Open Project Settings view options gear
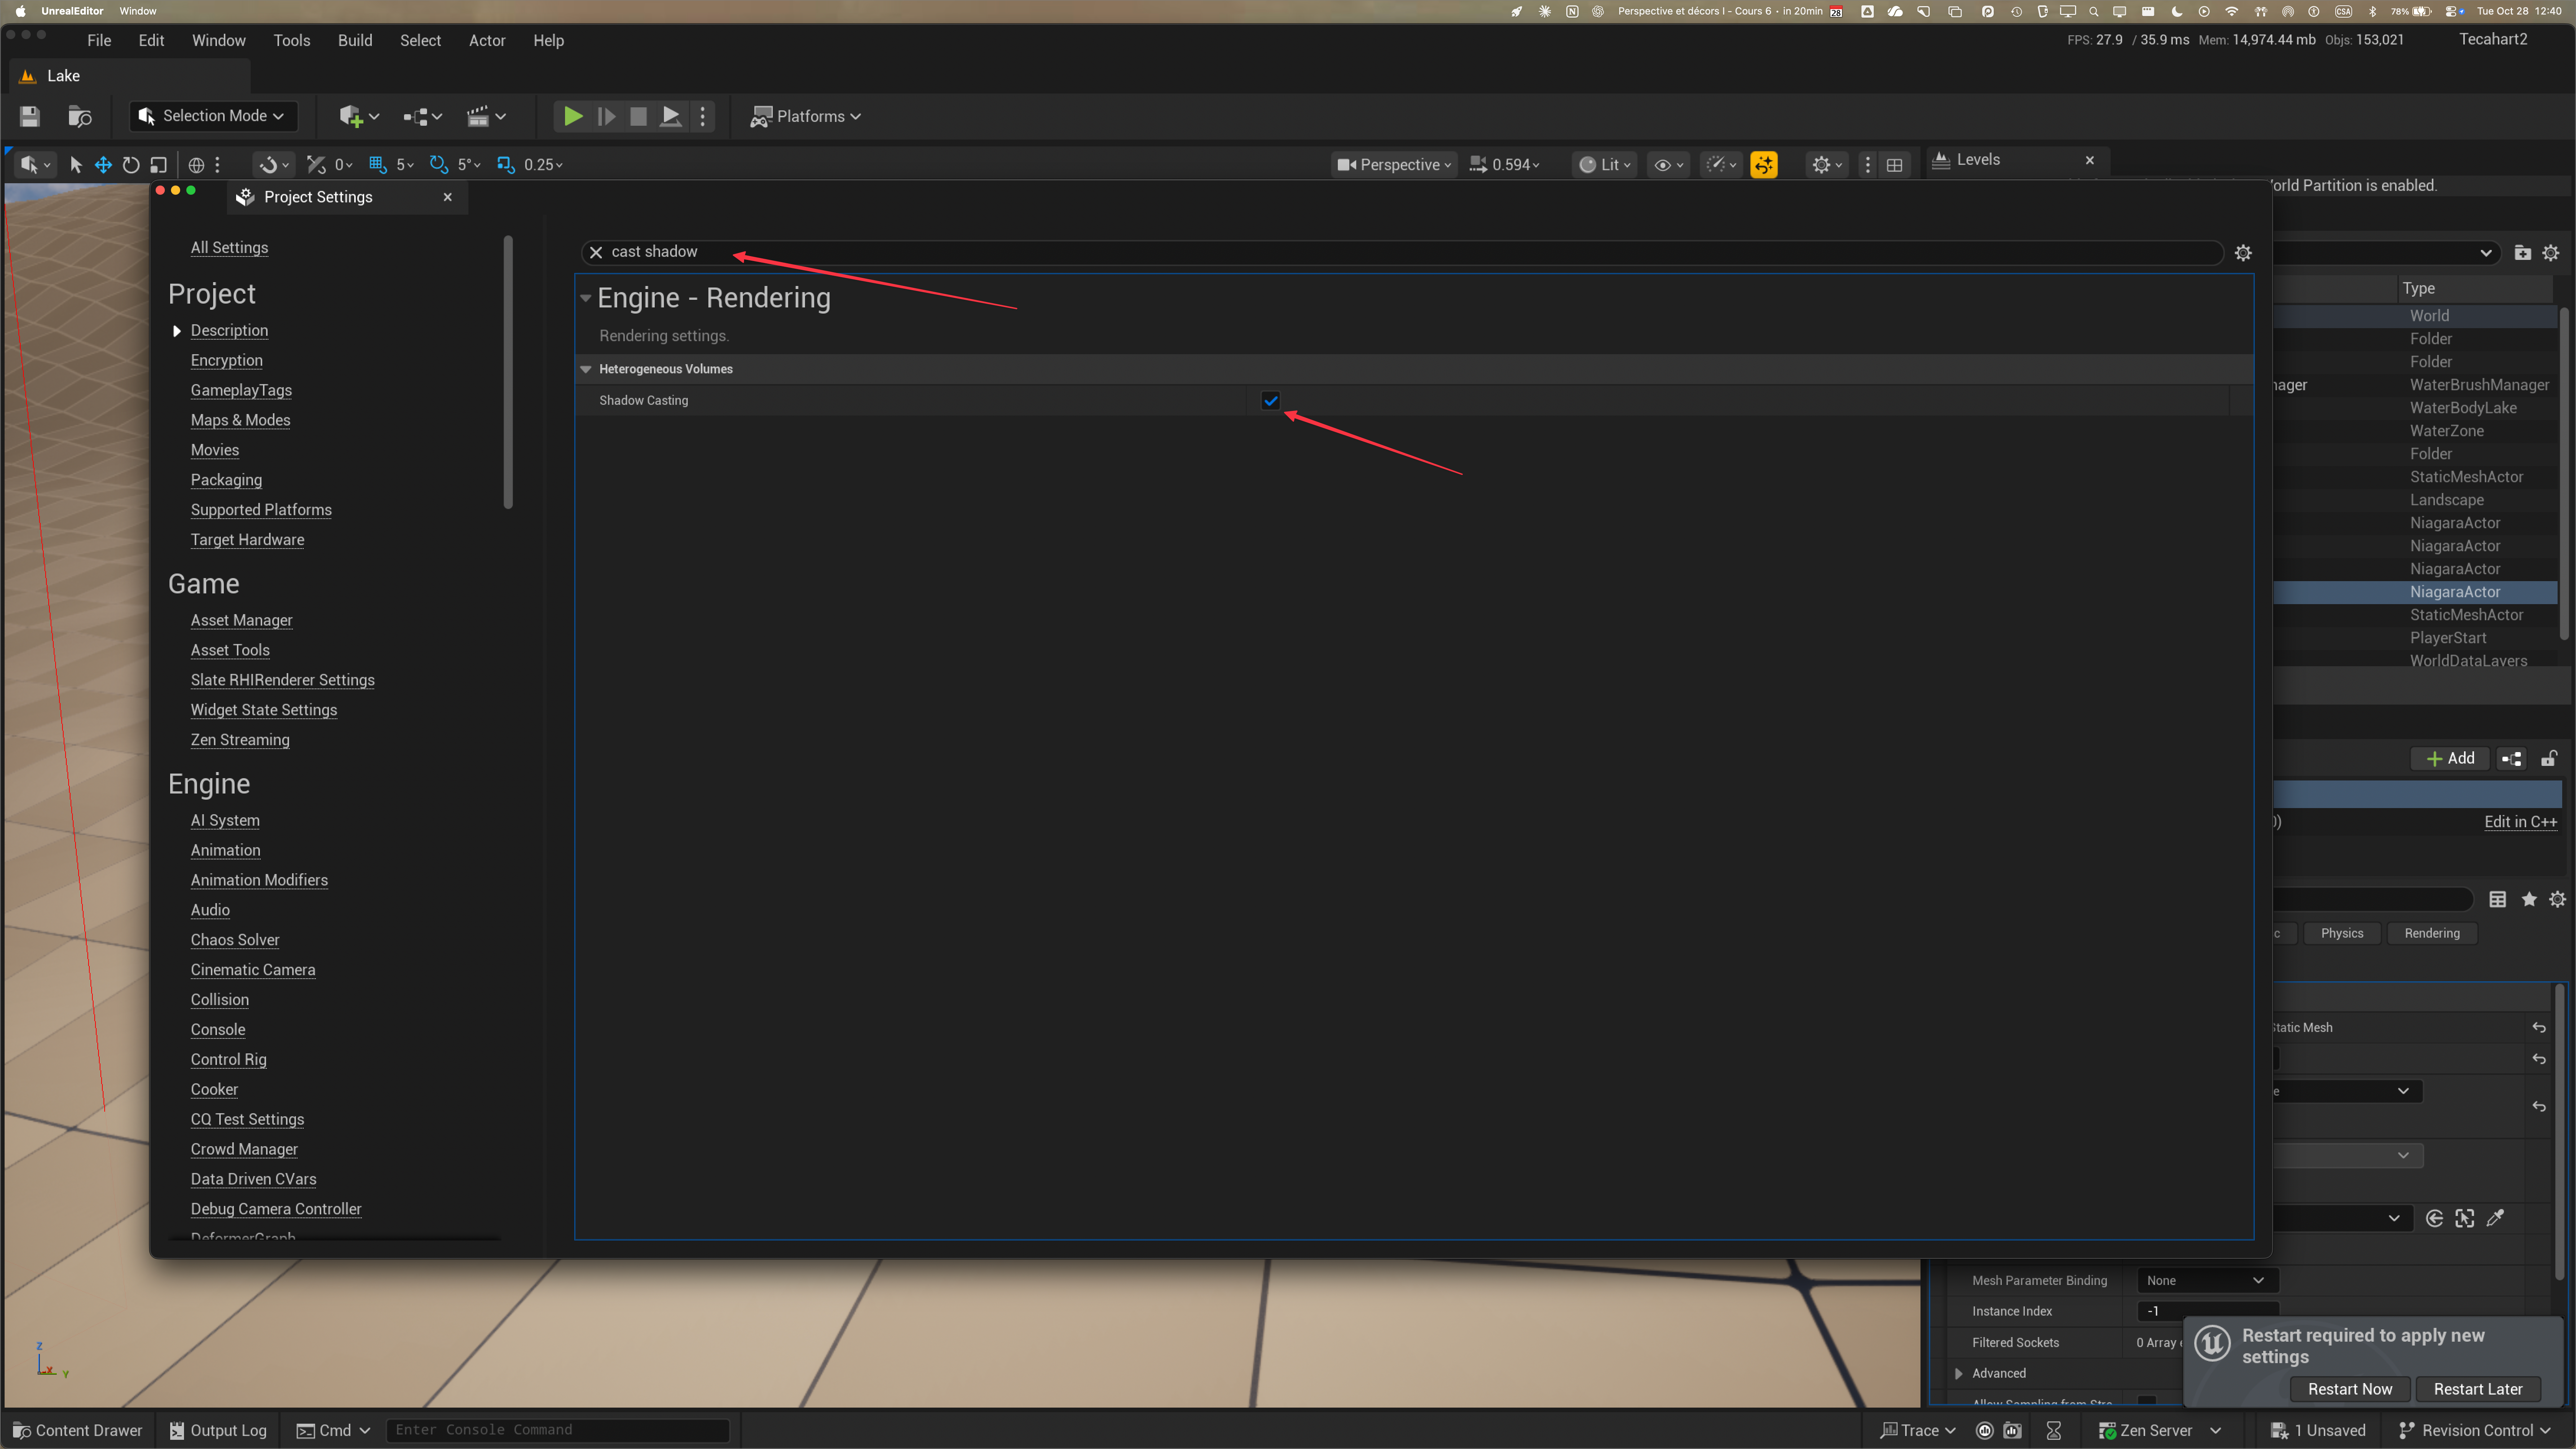 point(2243,253)
